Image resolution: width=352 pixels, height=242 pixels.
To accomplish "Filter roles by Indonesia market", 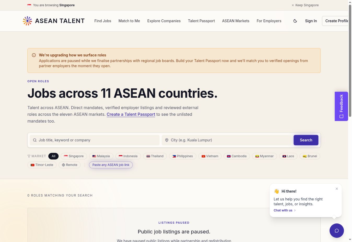I will click(x=128, y=156).
